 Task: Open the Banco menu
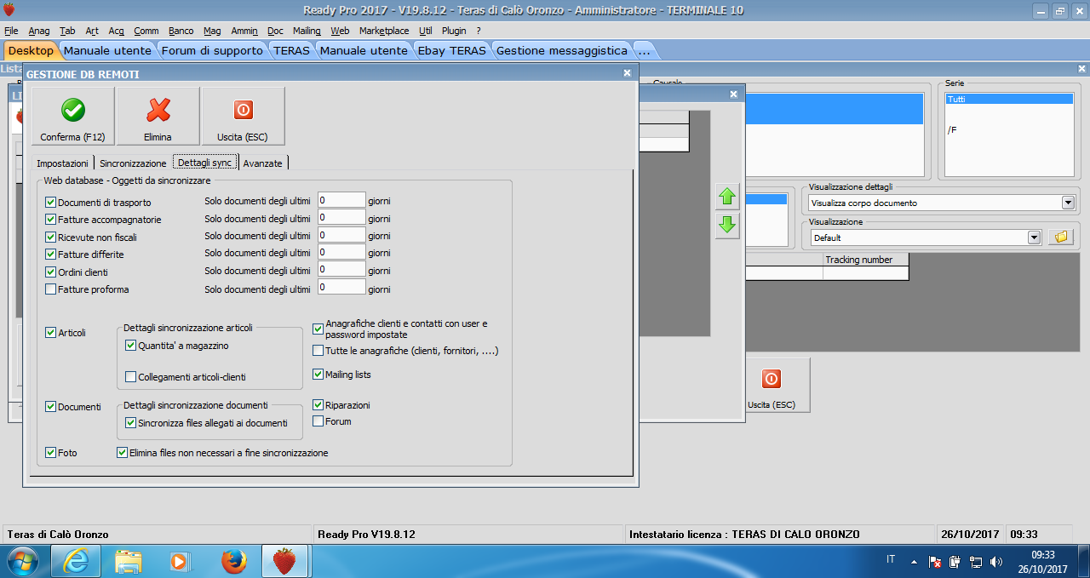181,31
